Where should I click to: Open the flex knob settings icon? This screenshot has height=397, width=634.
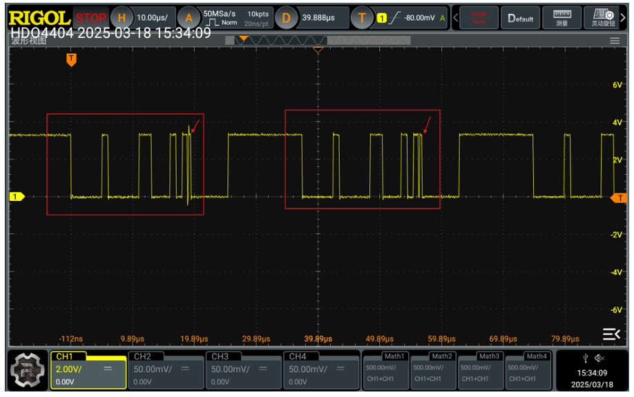[x=599, y=17]
